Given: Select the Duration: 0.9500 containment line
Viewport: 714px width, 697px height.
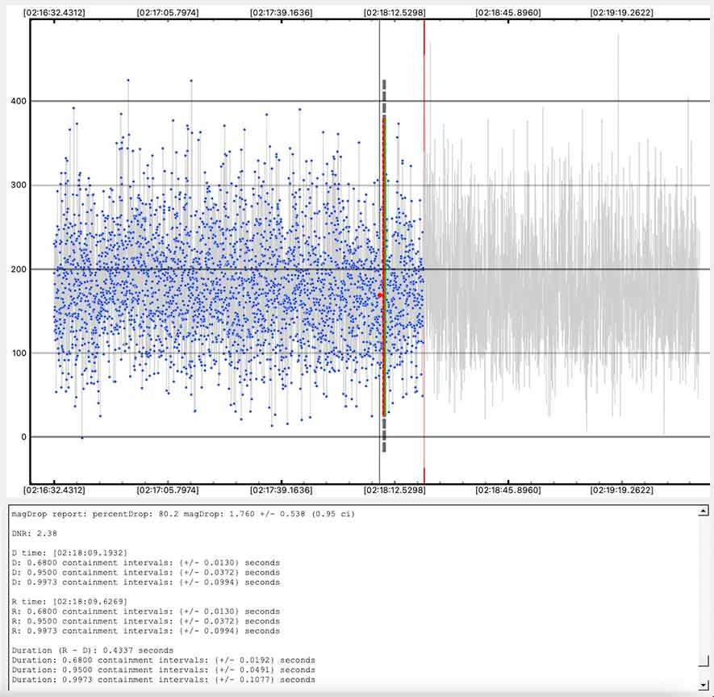Looking at the screenshot, I should pos(164,670).
